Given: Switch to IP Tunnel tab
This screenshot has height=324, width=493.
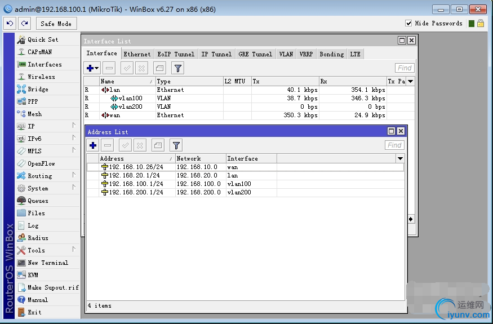Looking at the screenshot, I should point(216,54).
